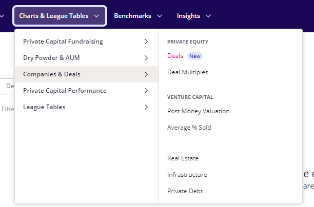
Task: Click the New badge next to Deals
Action: [x=195, y=56]
